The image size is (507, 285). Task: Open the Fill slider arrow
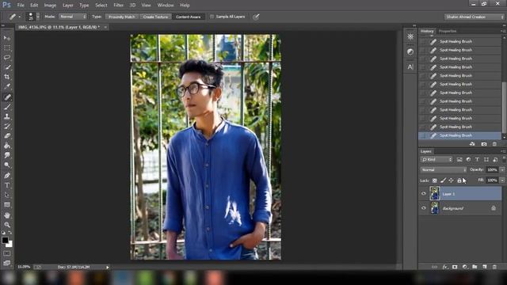pyautogui.click(x=502, y=180)
